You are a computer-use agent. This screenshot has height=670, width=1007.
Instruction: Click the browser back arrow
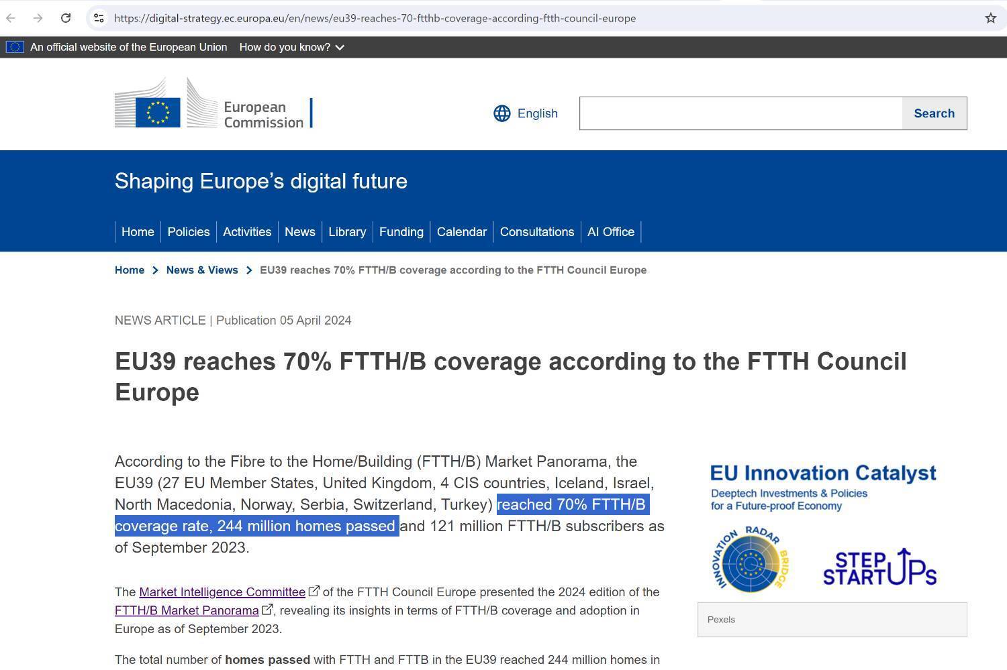[x=11, y=18]
